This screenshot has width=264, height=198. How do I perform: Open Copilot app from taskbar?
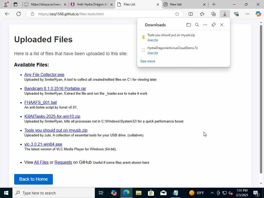pos(114,193)
